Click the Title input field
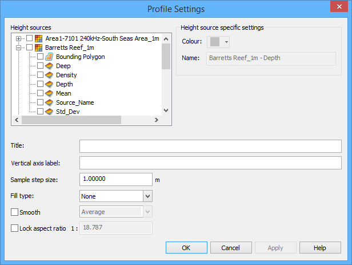The image size is (352, 265). pyautogui.click(x=210, y=146)
